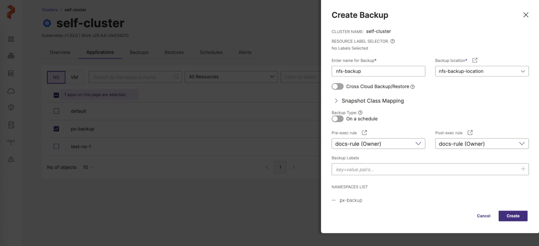Check the test-ns-1 namespace checkbox
The image size is (539, 246).
pyautogui.click(x=56, y=146)
